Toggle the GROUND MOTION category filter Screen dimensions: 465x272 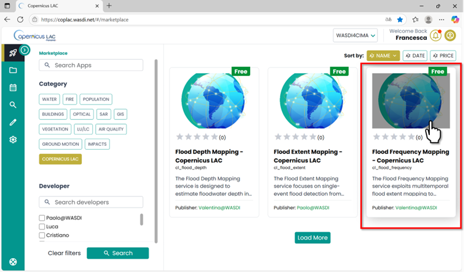(61, 144)
